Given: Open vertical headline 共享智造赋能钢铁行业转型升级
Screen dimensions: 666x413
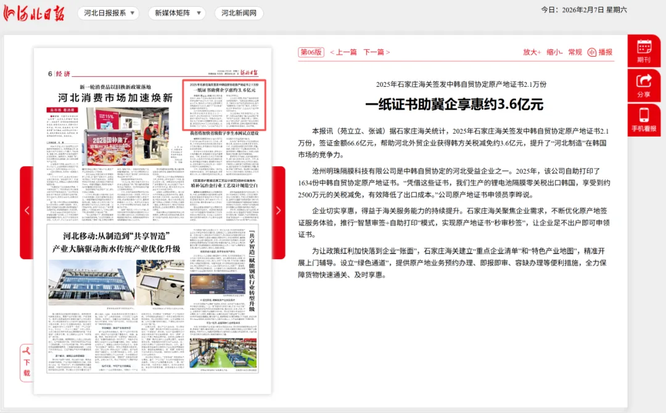Looking at the screenshot, I should [x=252, y=271].
